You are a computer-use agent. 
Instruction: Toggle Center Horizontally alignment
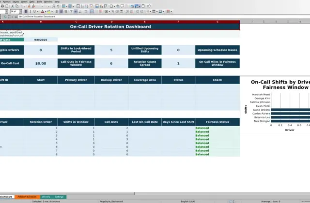coord(62,12)
